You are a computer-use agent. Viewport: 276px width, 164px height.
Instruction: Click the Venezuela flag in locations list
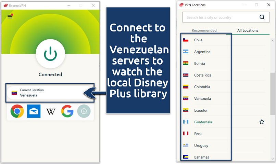tap(186, 98)
